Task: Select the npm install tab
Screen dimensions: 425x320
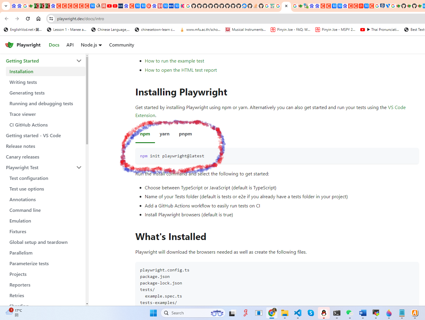Action: point(145,134)
